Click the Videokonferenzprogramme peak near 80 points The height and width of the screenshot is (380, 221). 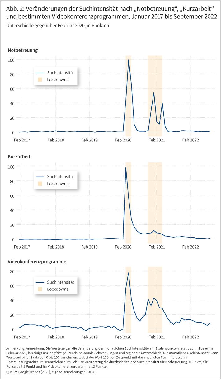click(x=129, y=273)
